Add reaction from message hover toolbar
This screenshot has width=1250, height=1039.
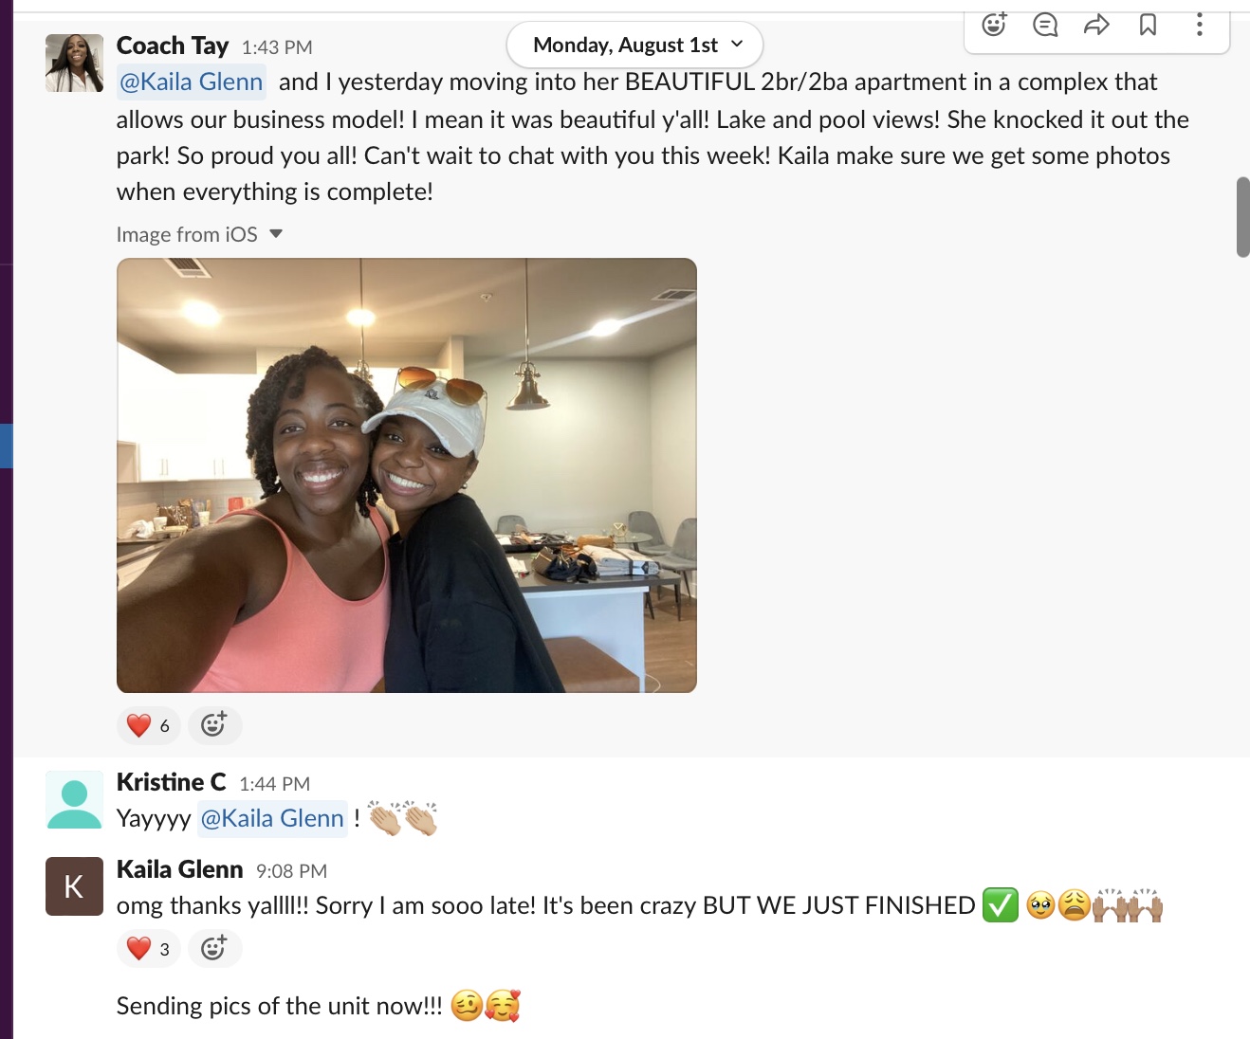994,25
